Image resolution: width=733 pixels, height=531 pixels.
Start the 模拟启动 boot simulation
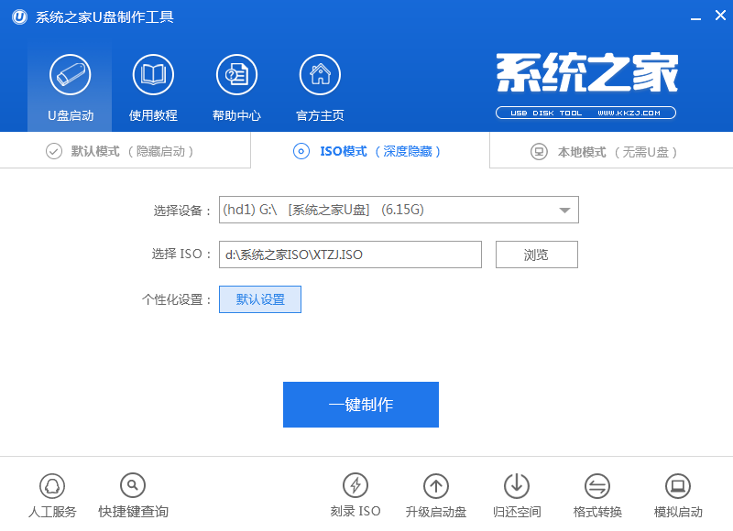[x=677, y=494]
